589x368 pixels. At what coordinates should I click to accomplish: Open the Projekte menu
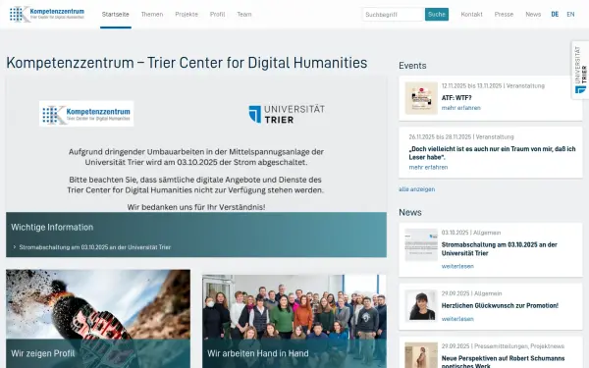(x=187, y=15)
